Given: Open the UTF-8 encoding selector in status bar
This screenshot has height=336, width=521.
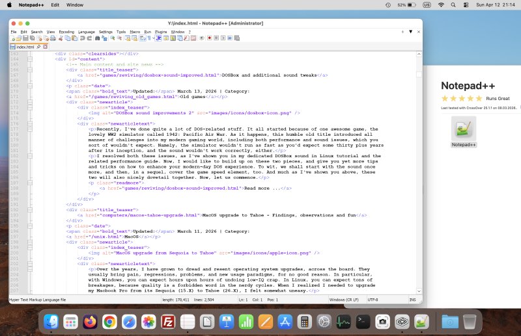Looking at the screenshot, I should pos(373,300).
